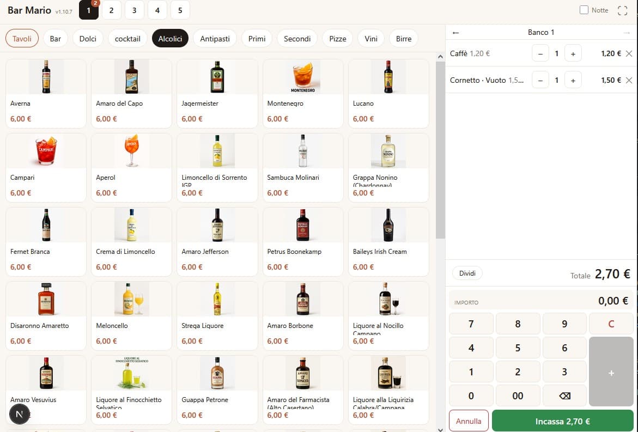Add Grappa Nonino to the order
Image resolution: width=638 pixels, height=432 pixels.
(388, 168)
